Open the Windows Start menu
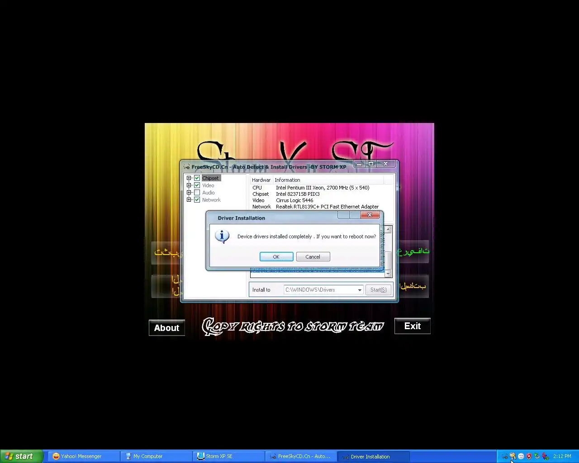 pyautogui.click(x=22, y=456)
